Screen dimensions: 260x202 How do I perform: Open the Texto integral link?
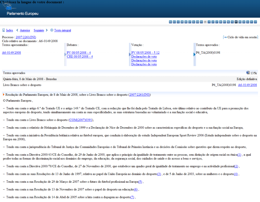[62, 30]
